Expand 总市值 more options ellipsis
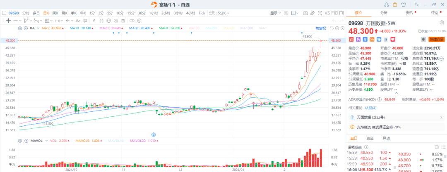This screenshot has height=172, width=447. (x=442, y=59)
